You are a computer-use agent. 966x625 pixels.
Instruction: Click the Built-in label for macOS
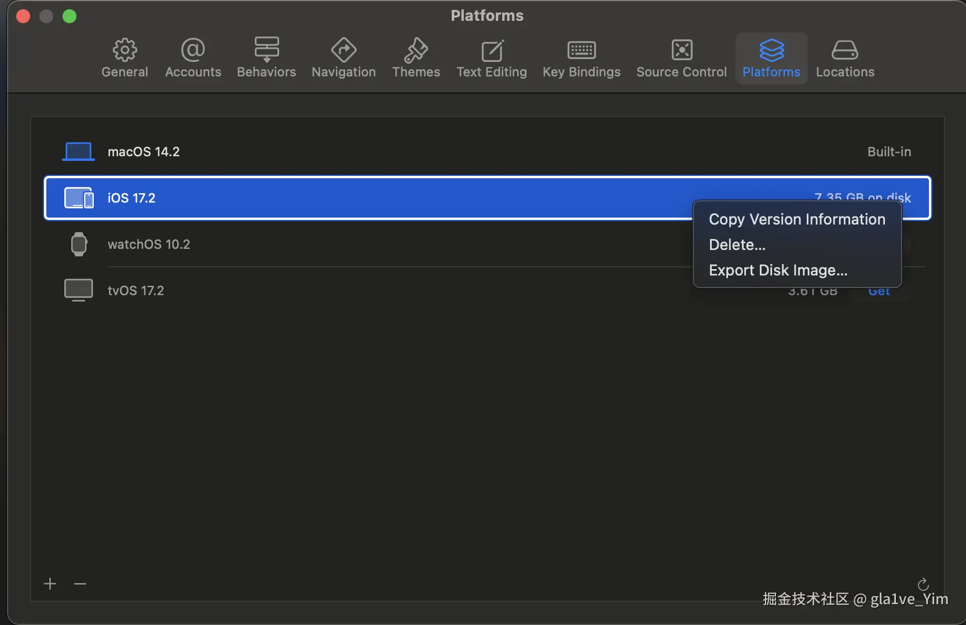[x=889, y=152]
